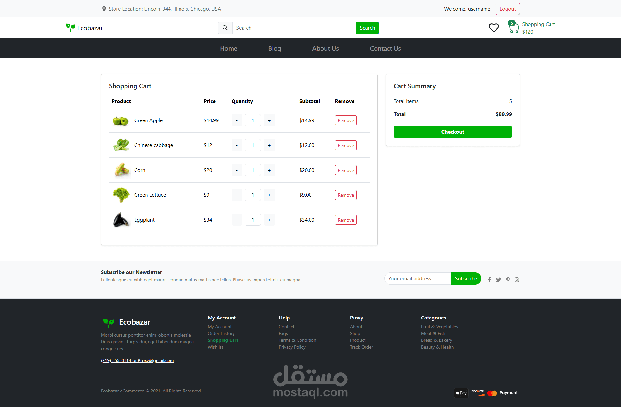Screen dimensions: 621x407
Task: Open the Twitter social icon
Action: point(498,280)
